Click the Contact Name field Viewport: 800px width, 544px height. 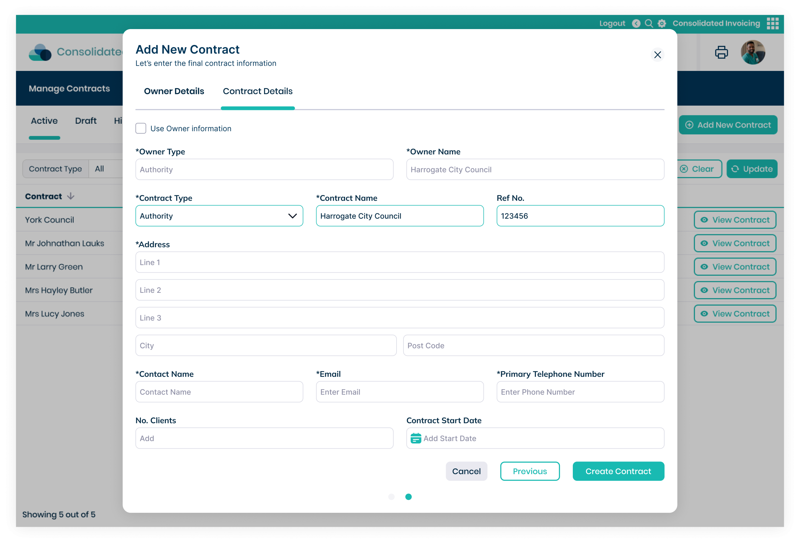pyautogui.click(x=219, y=392)
